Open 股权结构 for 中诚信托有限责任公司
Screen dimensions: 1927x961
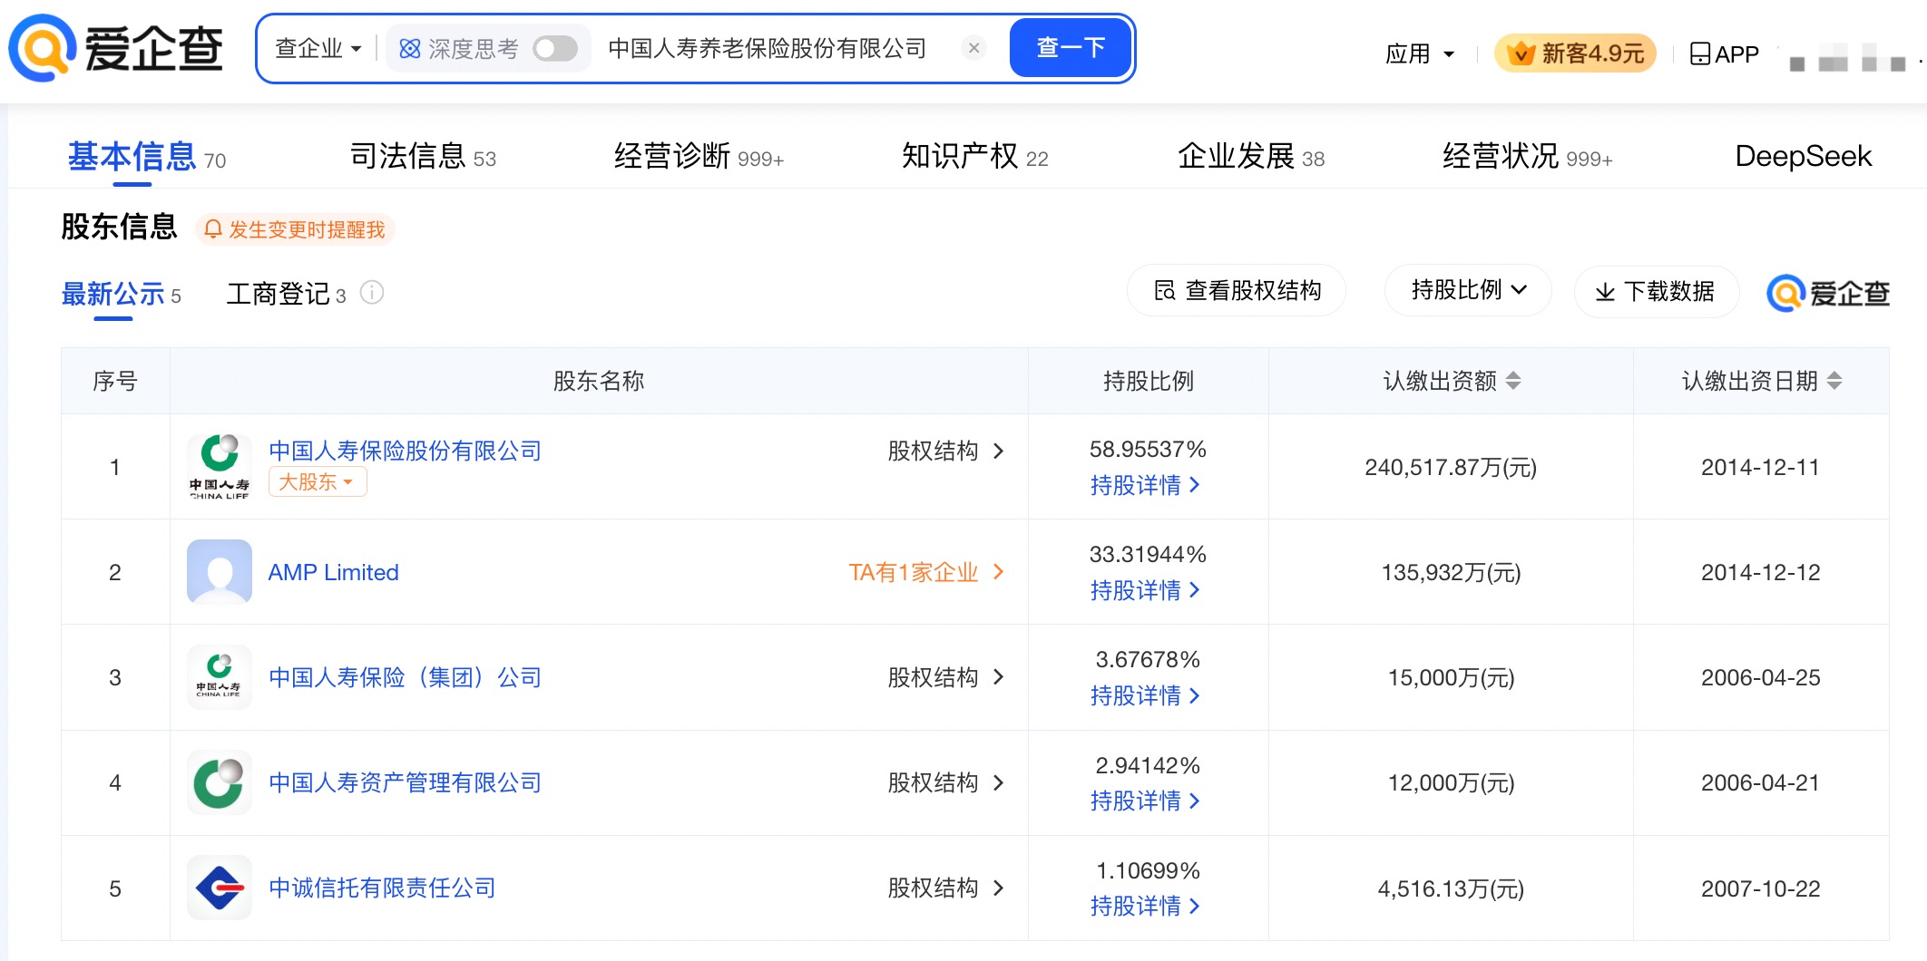(x=946, y=888)
